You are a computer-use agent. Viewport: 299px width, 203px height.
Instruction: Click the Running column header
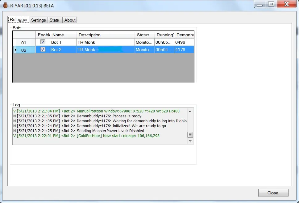[x=164, y=35]
